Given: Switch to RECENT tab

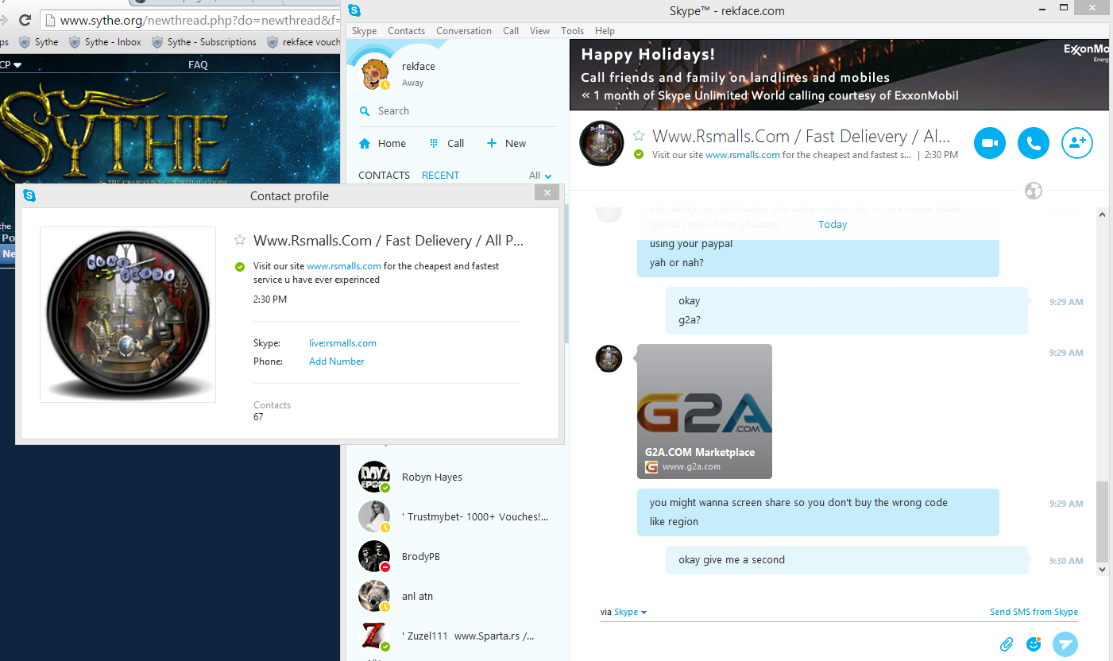Looking at the screenshot, I should (x=441, y=176).
